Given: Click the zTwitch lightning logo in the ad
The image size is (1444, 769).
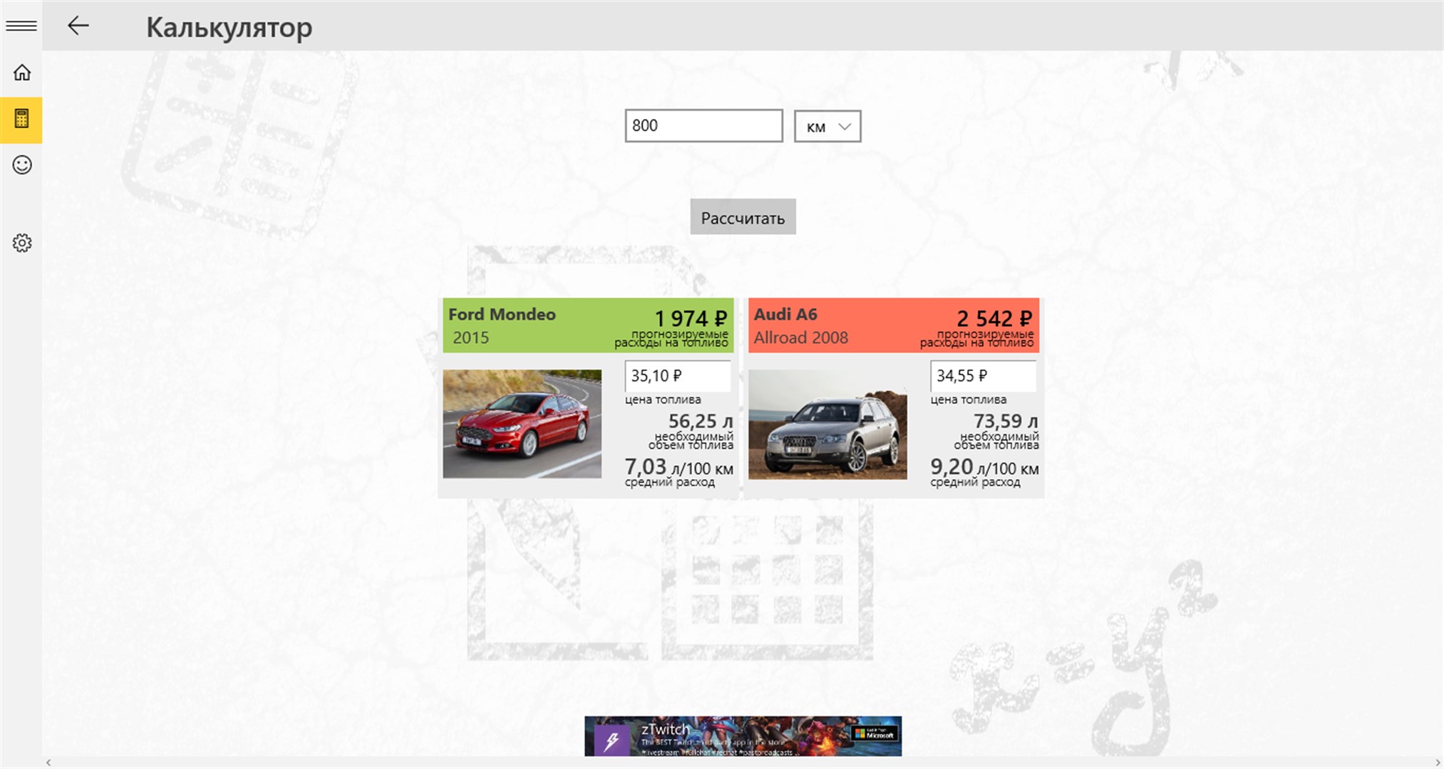Looking at the screenshot, I should click(x=611, y=741).
